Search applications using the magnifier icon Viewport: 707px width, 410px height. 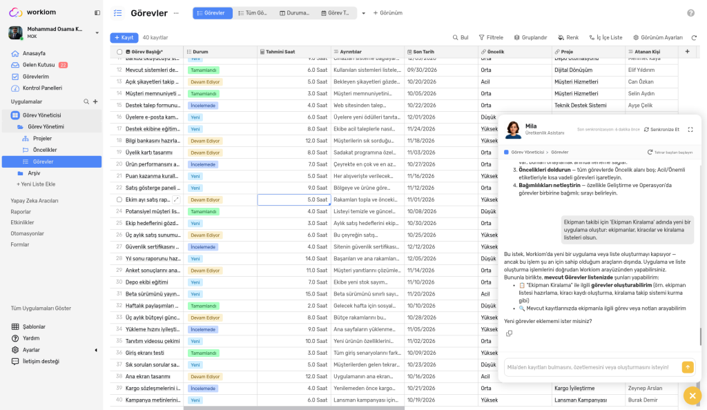[86, 102]
